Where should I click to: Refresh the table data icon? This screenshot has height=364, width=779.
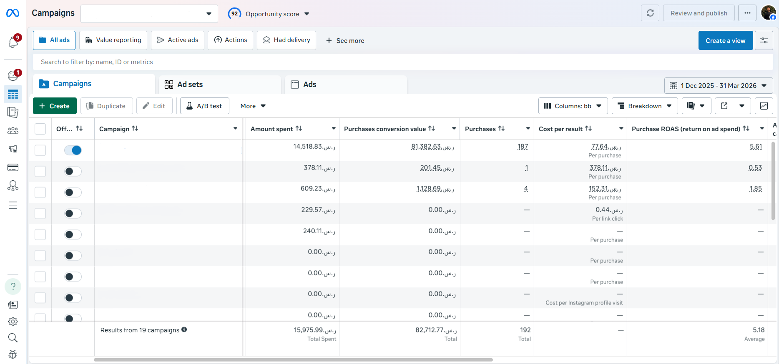click(x=650, y=13)
